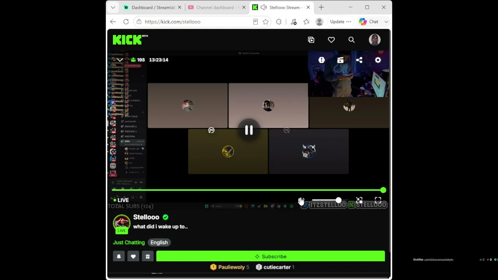Open browser tab search dropdown
This screenshot has height=280, width=498.
tap(113, 7)
